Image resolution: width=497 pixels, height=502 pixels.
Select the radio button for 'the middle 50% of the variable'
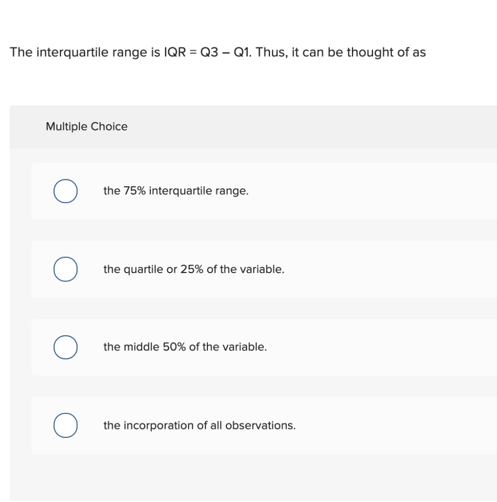click(x=65, y=347)
